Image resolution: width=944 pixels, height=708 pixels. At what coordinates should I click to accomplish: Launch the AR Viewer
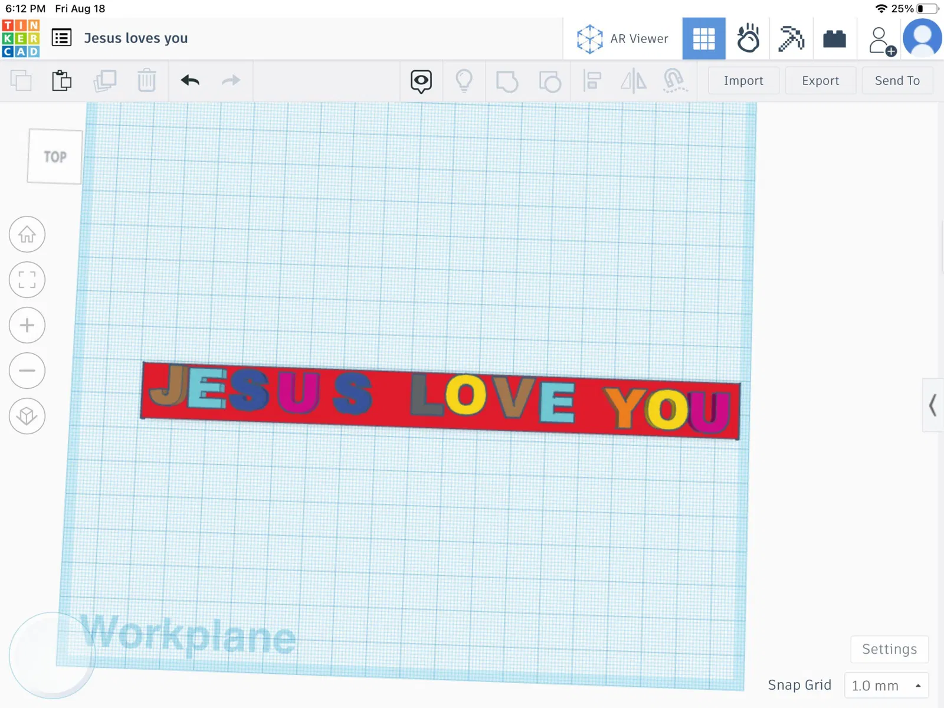tap(622, 39)
